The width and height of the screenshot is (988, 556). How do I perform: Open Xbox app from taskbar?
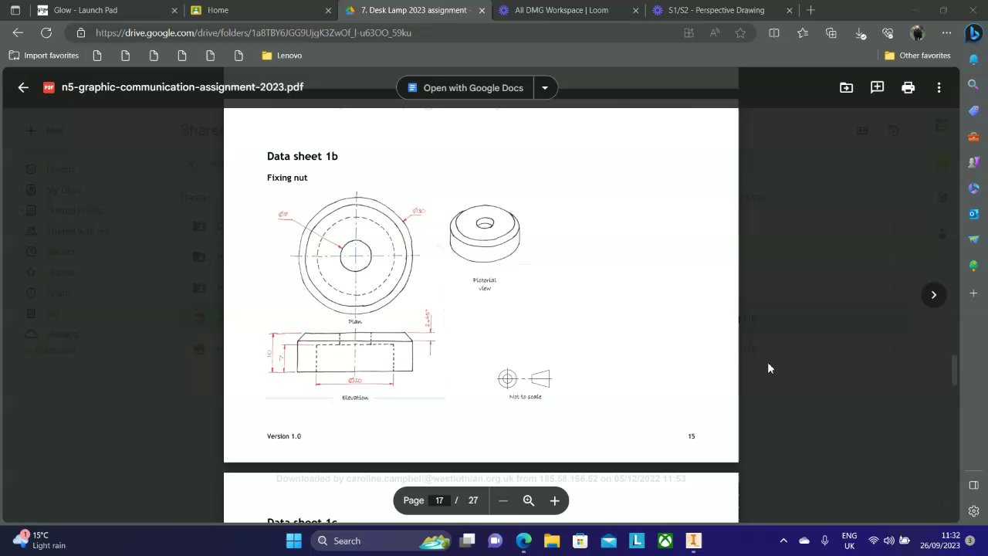[665, 541]
